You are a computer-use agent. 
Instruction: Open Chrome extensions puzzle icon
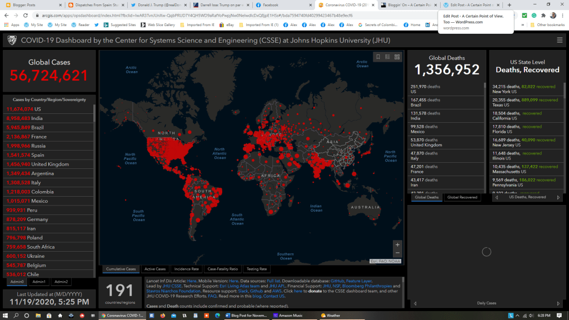[543, 16]
